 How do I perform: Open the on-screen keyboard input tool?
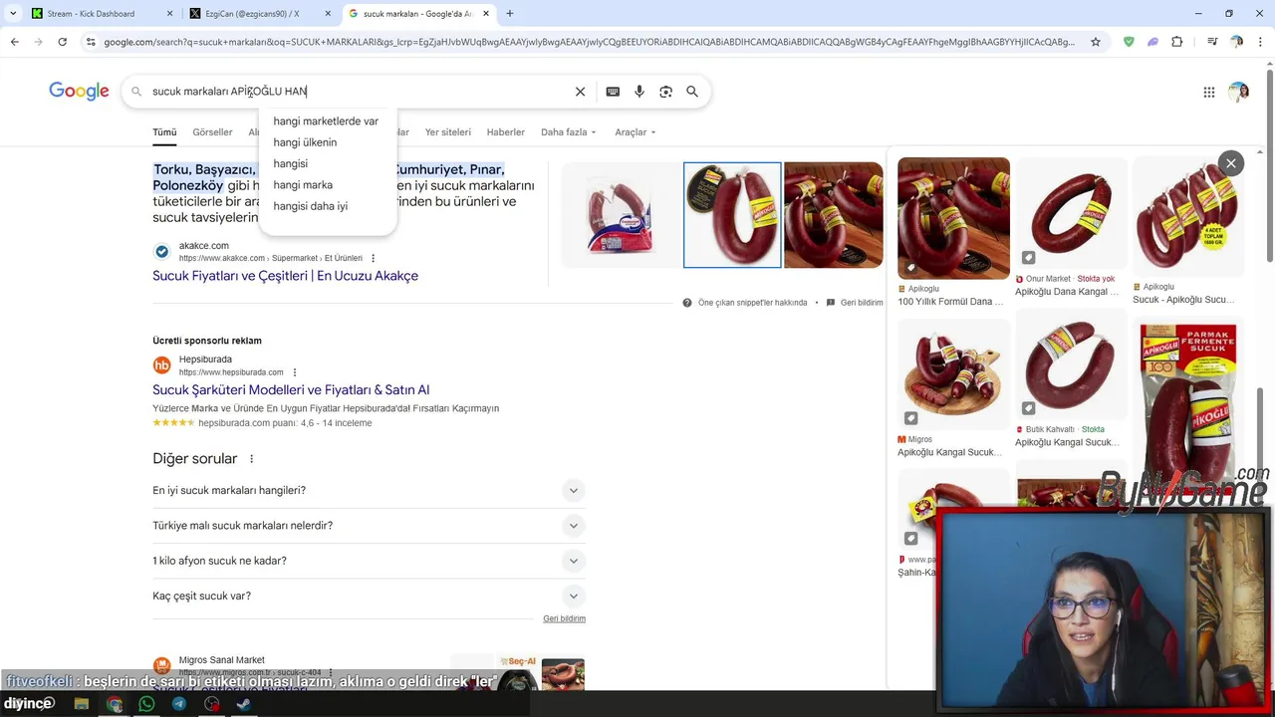[613, 92]
